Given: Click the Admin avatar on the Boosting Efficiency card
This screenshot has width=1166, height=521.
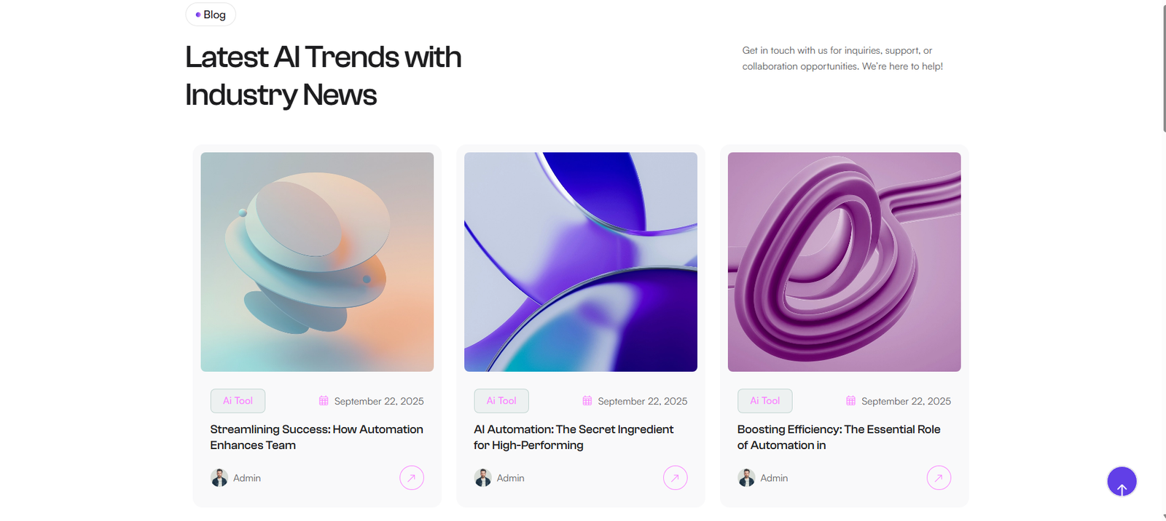Looking at the screenshot, I should tap(746, 478).
